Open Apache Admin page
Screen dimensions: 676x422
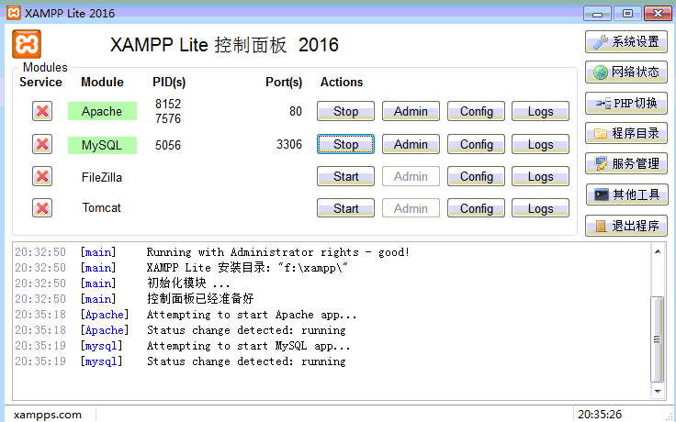tap(411, 111)
